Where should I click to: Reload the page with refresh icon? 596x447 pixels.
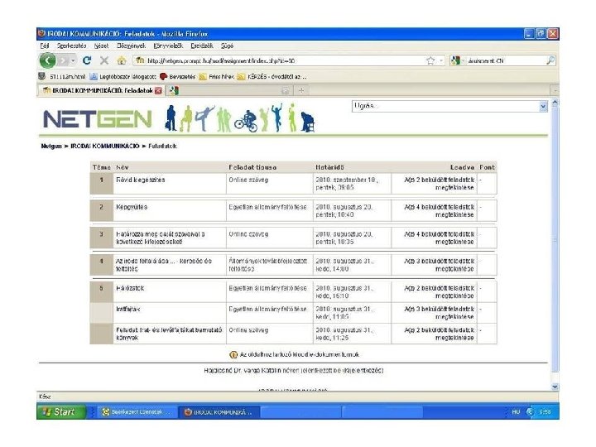(x=87, y=60)
